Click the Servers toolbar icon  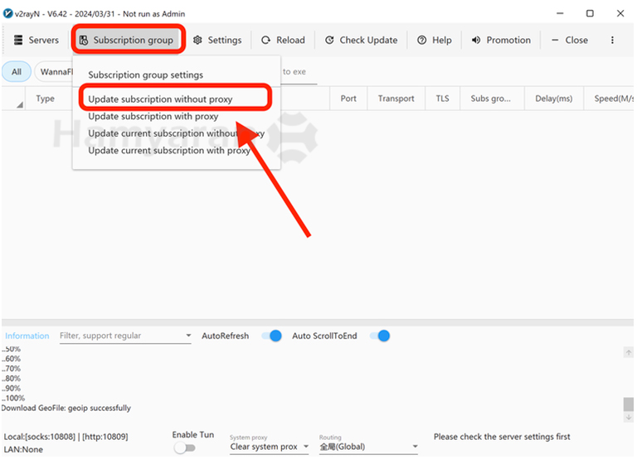pyautogui.click(x=19, y=40)
